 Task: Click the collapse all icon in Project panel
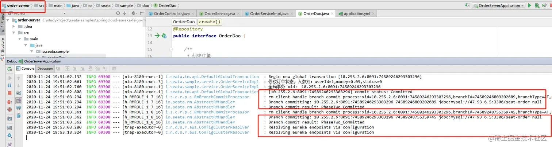[x=125, y=13]
